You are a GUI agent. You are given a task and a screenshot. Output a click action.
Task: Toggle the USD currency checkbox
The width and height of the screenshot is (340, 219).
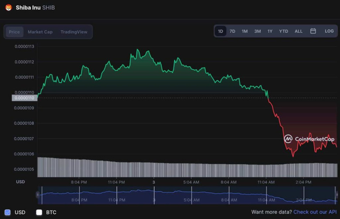click(7, 212)
